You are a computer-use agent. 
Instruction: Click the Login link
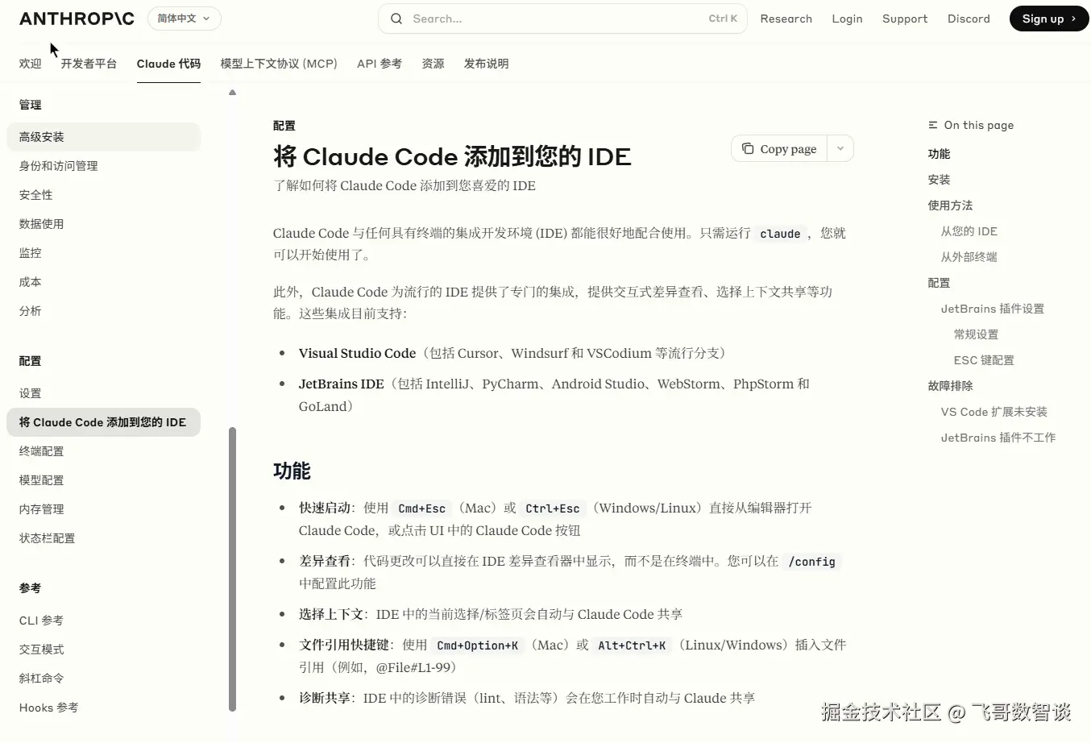coord(847,19)
